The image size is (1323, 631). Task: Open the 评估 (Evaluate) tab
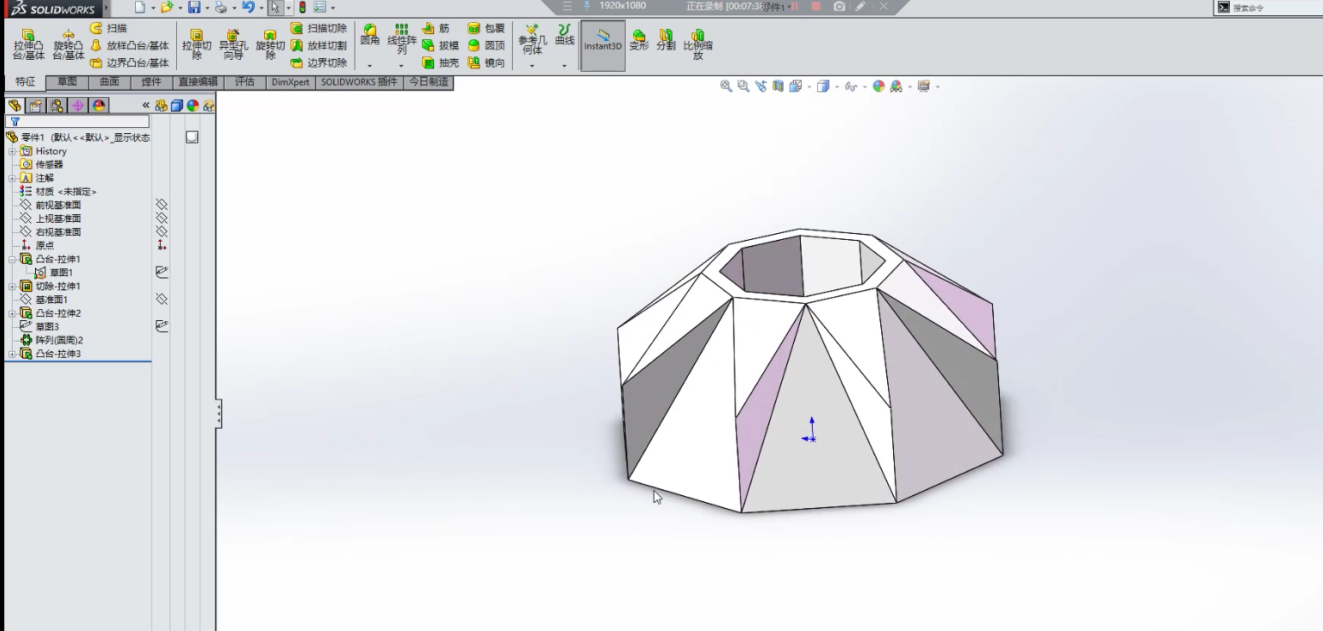click(244, 82)
